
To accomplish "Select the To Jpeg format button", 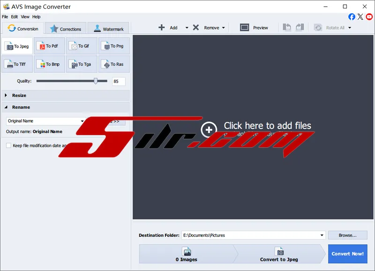I will pyautogui.click(x=17, y=46).
